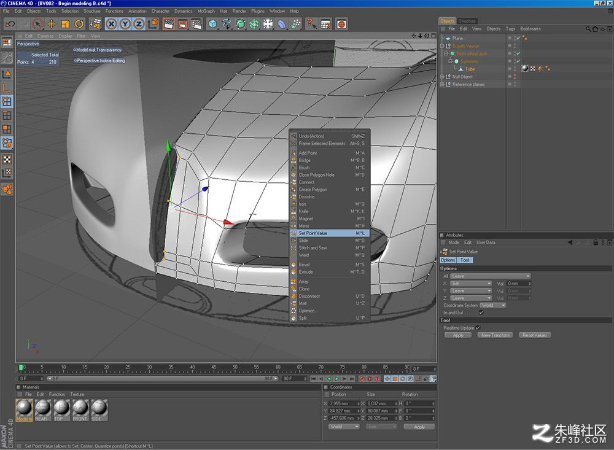Choose Extrude from the context menu

point(329,272)
